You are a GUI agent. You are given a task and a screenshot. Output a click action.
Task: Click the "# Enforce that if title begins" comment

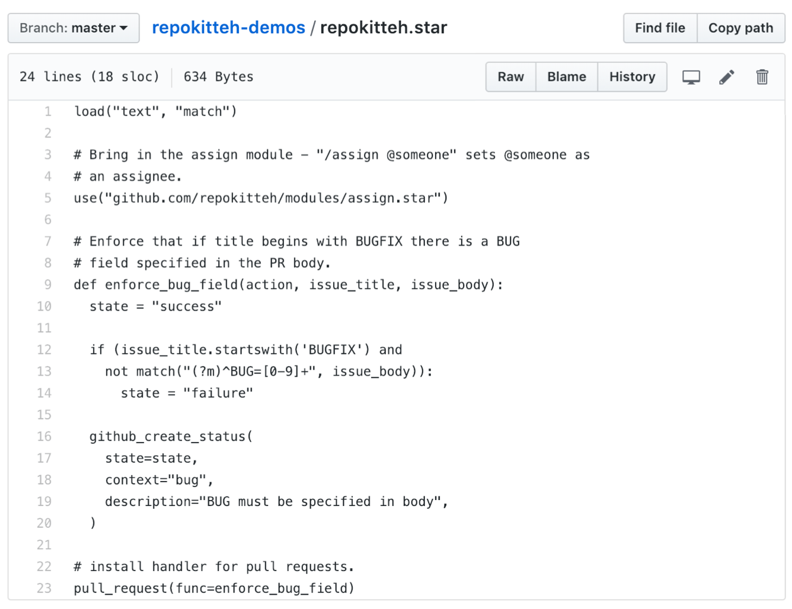(296, 241)
